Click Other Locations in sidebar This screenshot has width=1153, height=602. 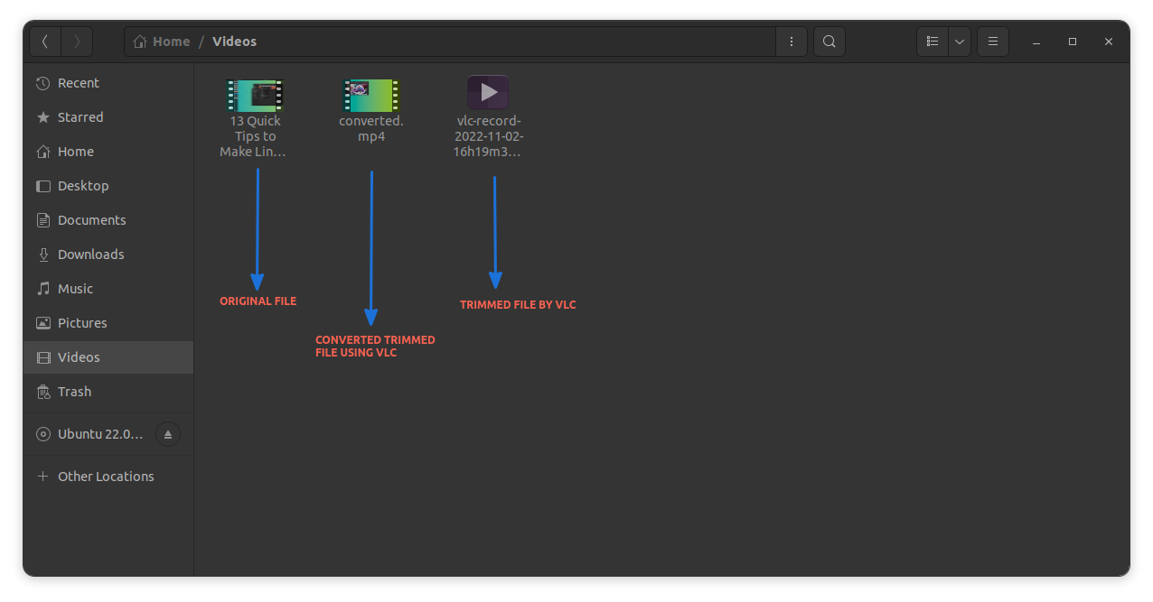pos(106,477)
